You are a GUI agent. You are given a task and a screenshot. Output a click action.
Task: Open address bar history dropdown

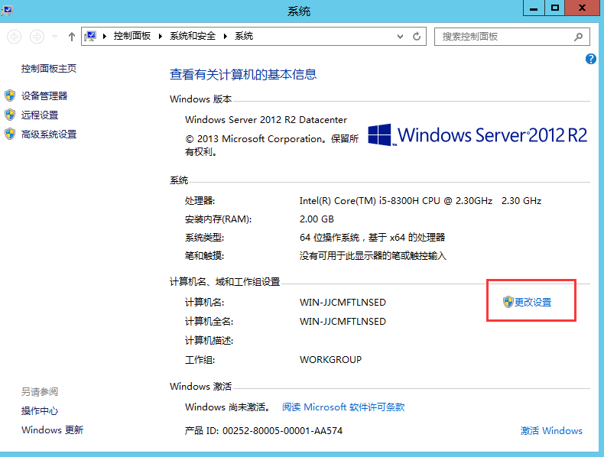click(400, 37)
